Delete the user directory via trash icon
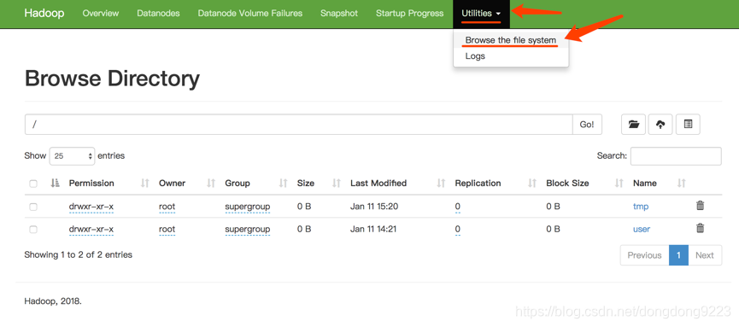This screenshot has width=739, height=327. click(701, 229)
